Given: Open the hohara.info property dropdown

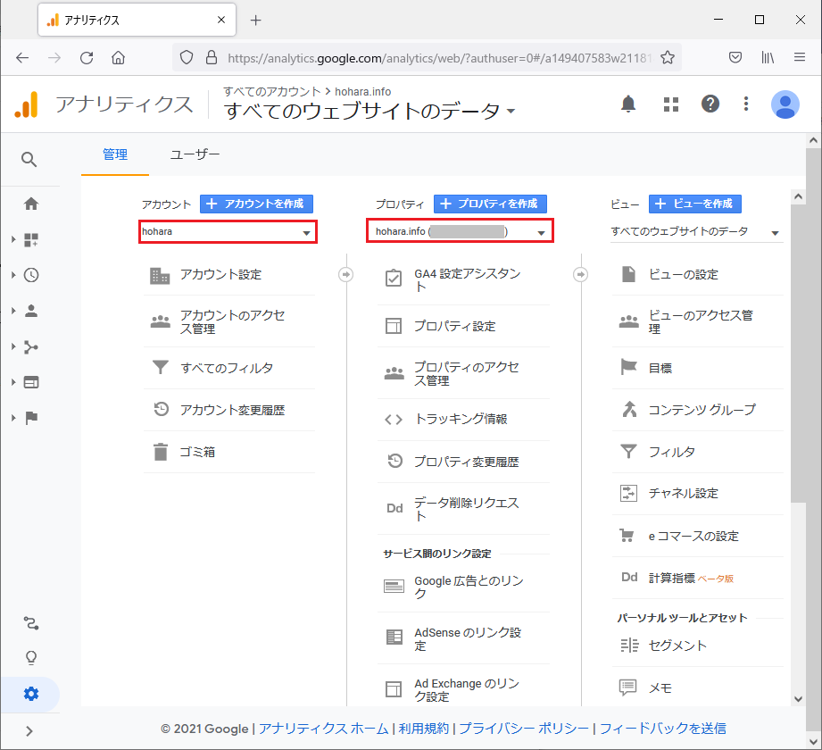Looking at the screenshot, I should click(460, 232).
